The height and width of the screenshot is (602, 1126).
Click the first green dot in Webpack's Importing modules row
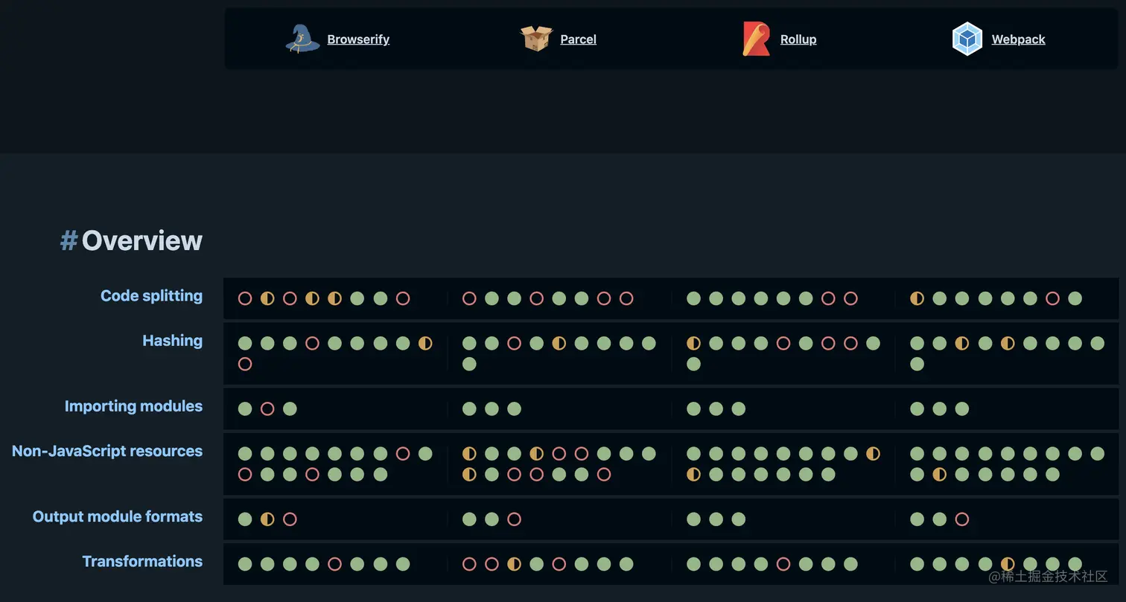pos(917,409)
